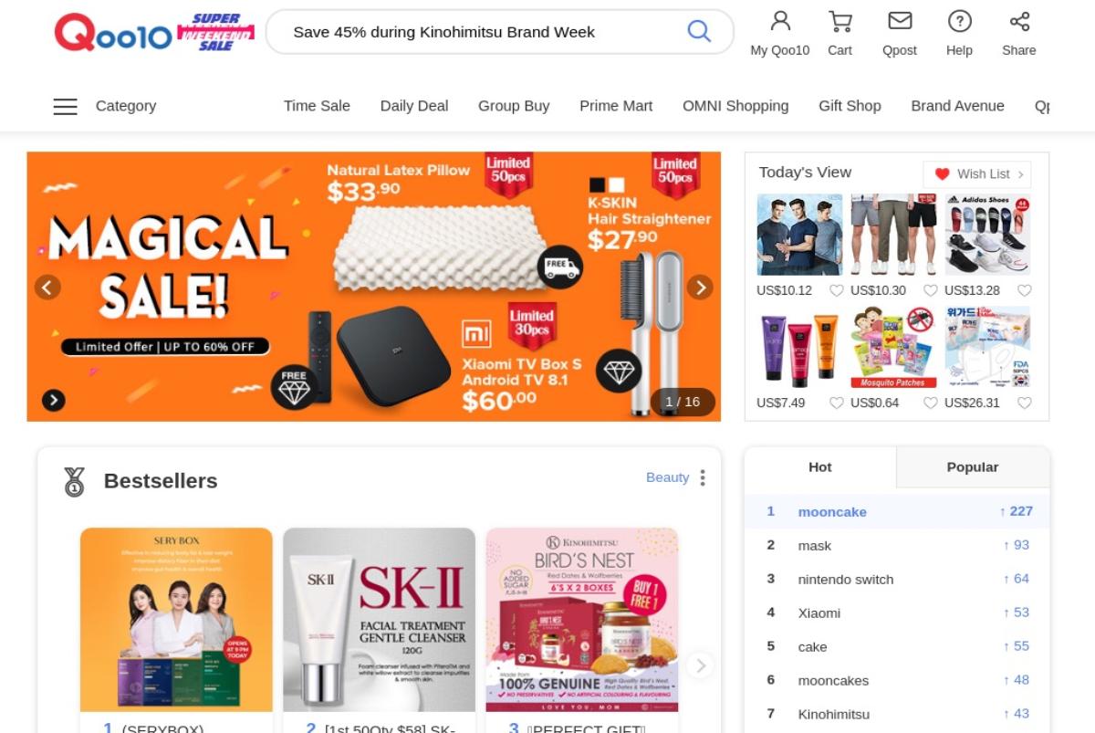
Task: Show next Bestsellers products arrow
Action: (701, 665)
